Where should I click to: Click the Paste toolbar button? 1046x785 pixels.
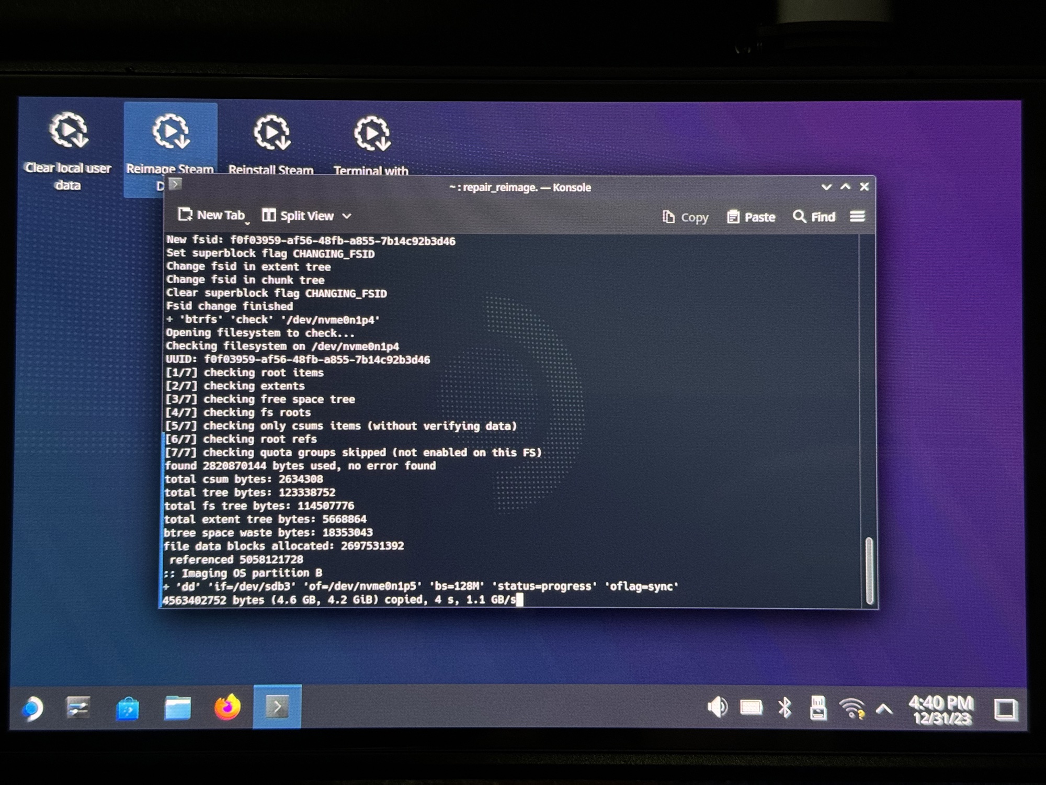(751, 217)
